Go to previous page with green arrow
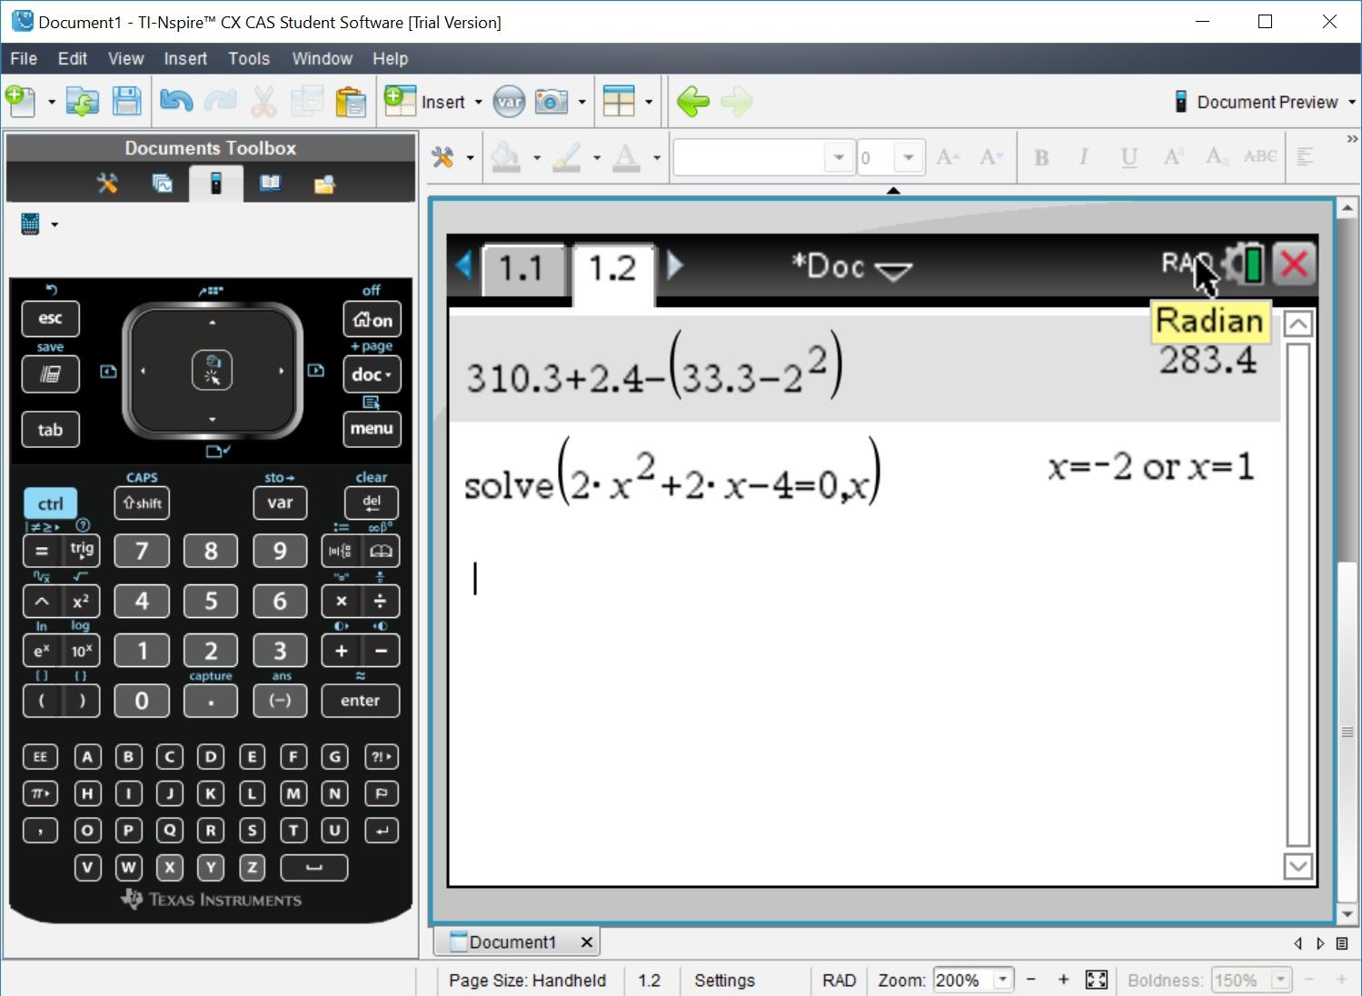The image size is (1362, 996). point(693,102)
